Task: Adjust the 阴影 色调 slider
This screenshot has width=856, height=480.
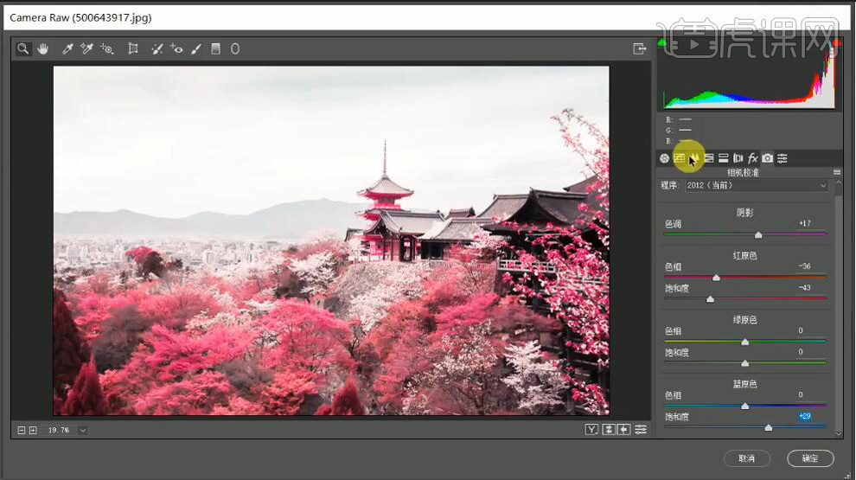Action: [x=758, y=235]
